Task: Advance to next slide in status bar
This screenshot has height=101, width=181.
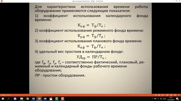Action: coord(163,95)
